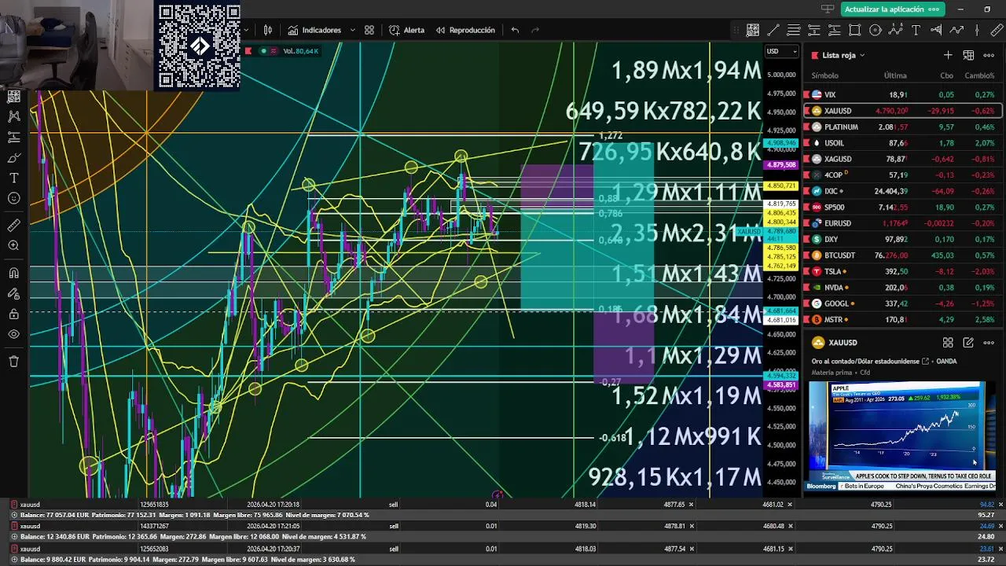Viewport: 1006px width, 566px height.
Task: Open the indicator templates grid icon
Action: pos(369,30)
